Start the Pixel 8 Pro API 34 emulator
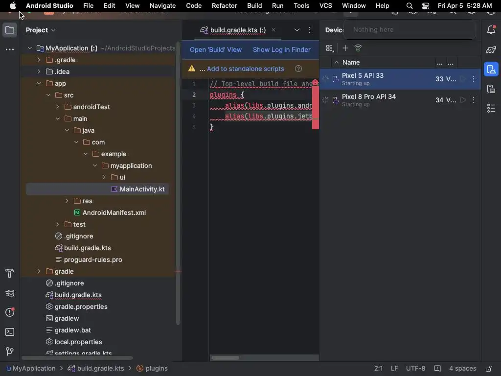The width and height of the screenshot is (501, 376). (463, 100)
